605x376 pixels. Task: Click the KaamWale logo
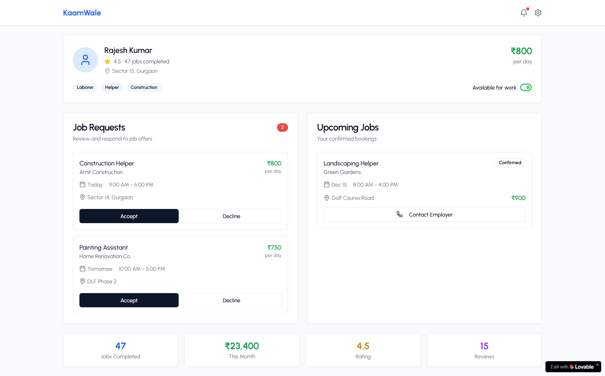click(x=82, y=13)
